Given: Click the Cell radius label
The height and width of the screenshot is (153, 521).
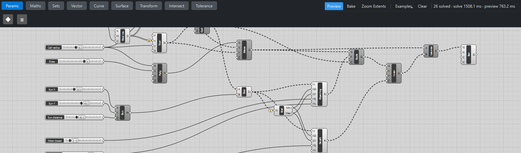Looking at the screenshot, I should (54, 48).
